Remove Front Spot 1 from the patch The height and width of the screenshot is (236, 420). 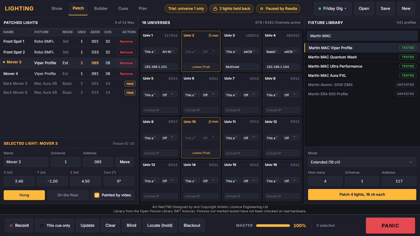tap(126, 41)
